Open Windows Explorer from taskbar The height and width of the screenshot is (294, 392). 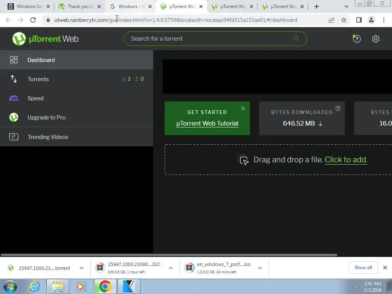58,286
